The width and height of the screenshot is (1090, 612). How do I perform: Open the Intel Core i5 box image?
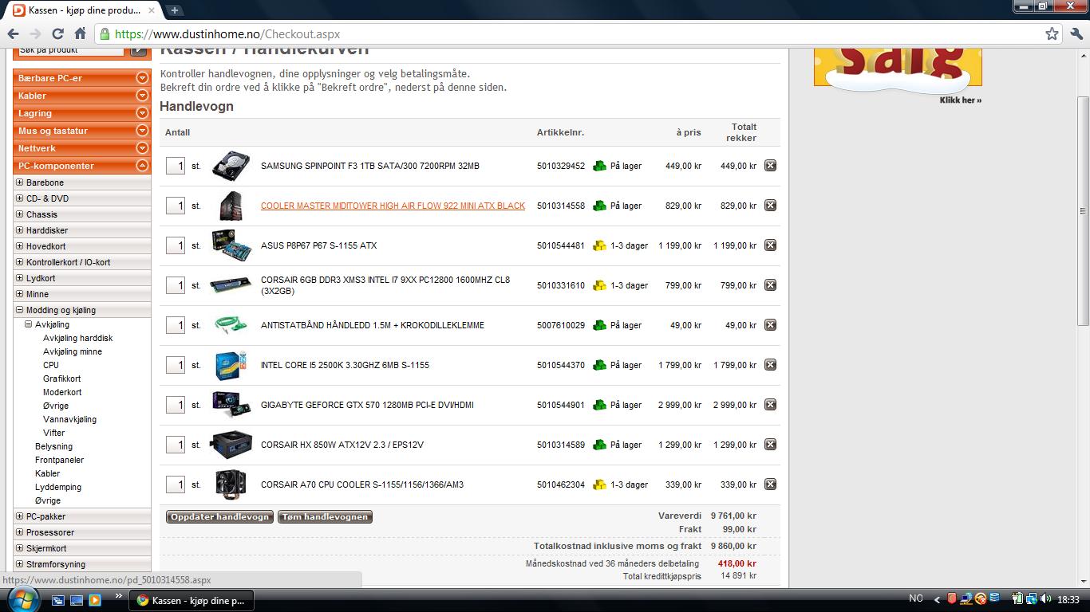(x=231, y=365)
